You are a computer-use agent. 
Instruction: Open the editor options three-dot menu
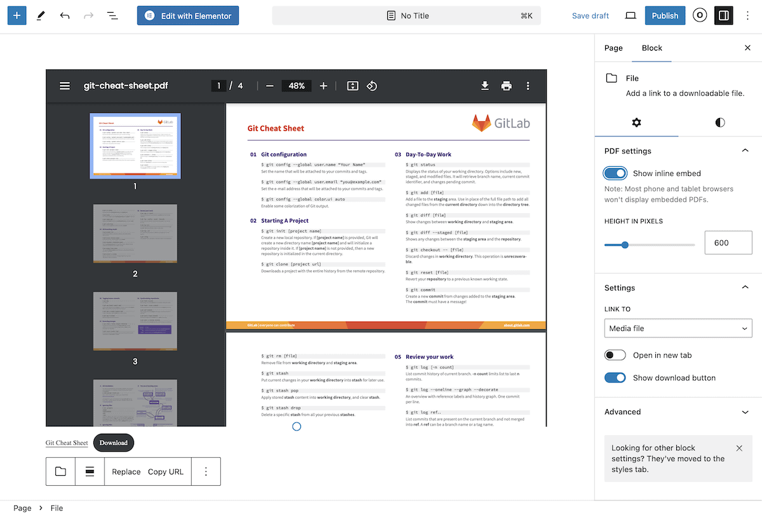(747, 16)
